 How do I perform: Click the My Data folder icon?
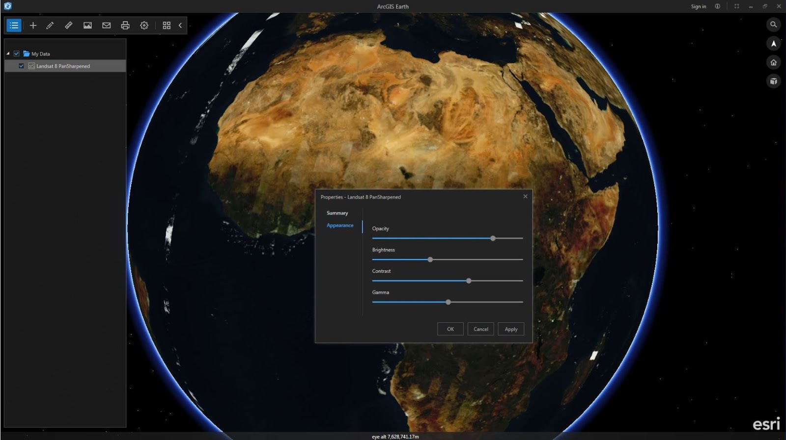27,53
